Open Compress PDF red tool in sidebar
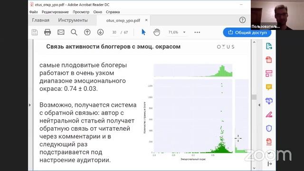The image size is (304, 171). [269, 142]
